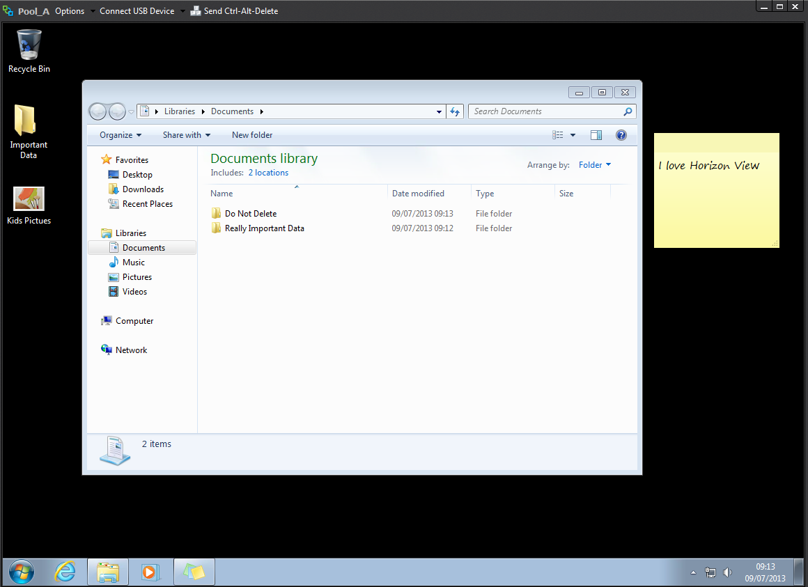Select Downloads in the Favorites list
The width and height of the screenshot is (808, 587).
point(143,189)
